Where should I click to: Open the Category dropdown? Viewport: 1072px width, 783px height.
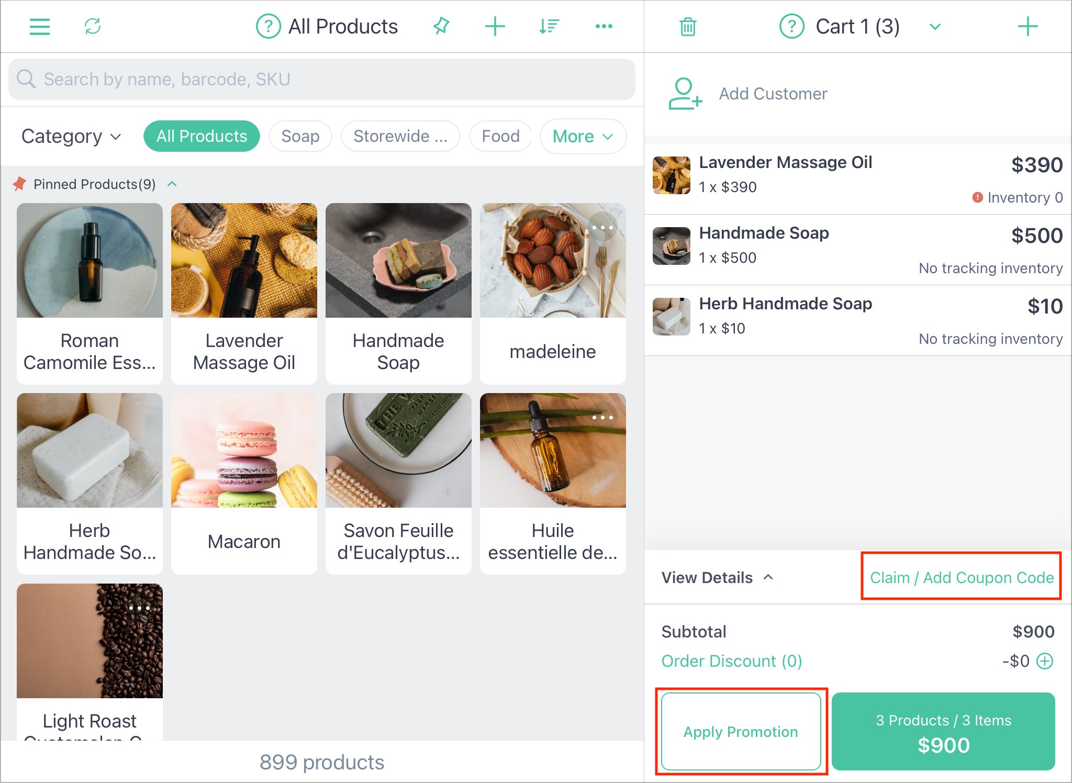point(72,137)
